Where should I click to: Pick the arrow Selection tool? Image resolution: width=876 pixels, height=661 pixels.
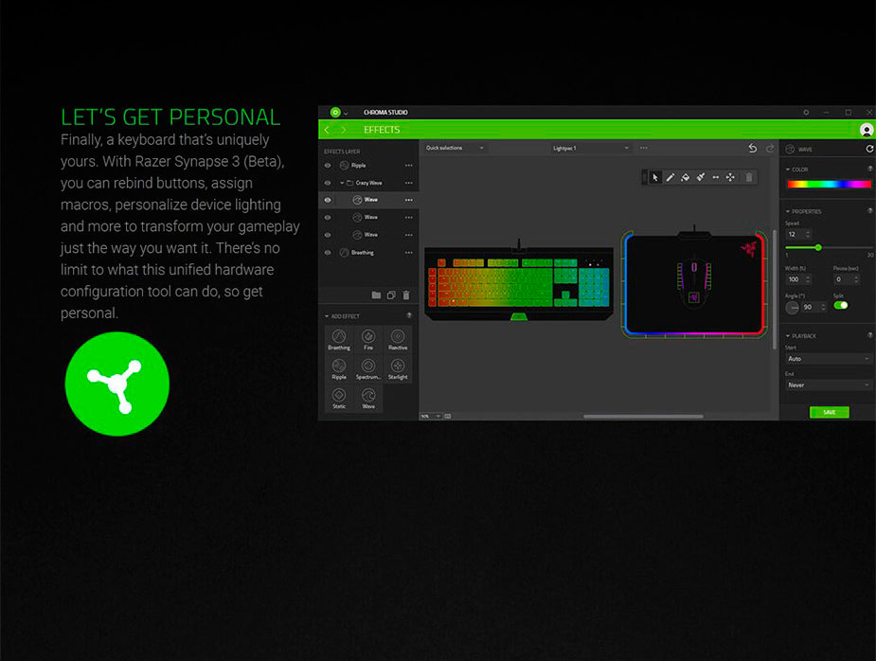(x=654, y=177)
